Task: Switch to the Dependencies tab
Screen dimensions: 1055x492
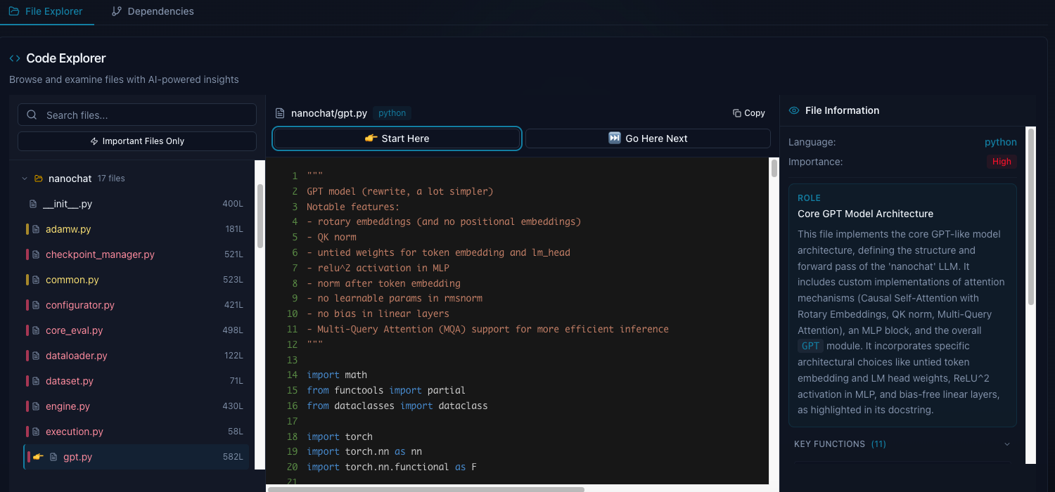Action: tap(152, 11)
